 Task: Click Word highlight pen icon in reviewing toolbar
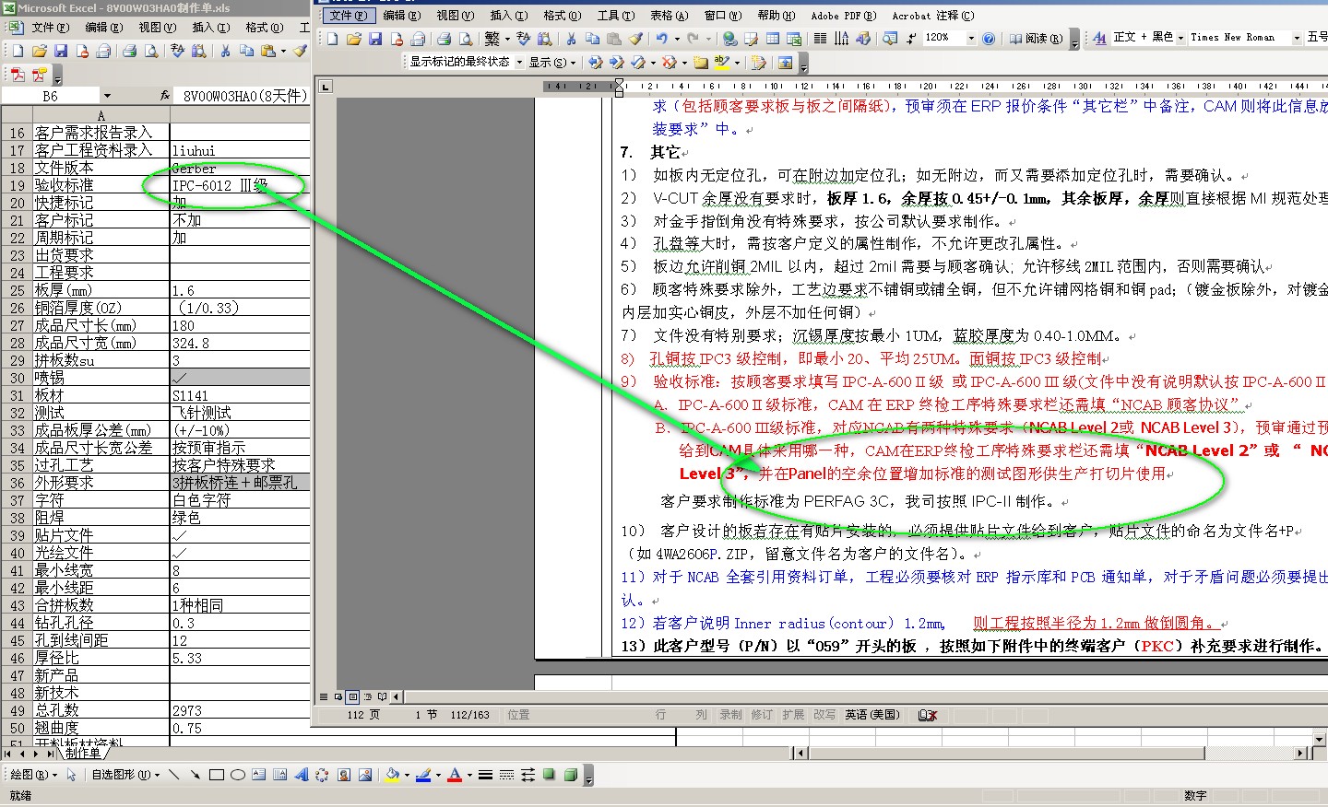click(x=721, y=62)
